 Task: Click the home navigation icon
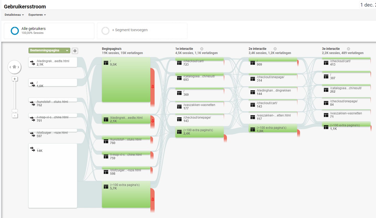[x=14, y=67]
